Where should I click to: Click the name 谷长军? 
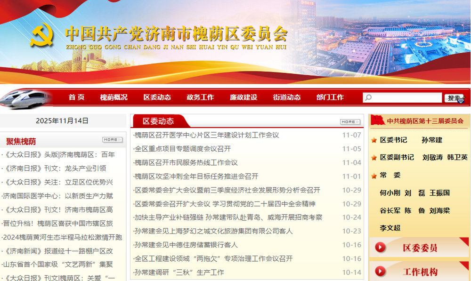point(390,211)
